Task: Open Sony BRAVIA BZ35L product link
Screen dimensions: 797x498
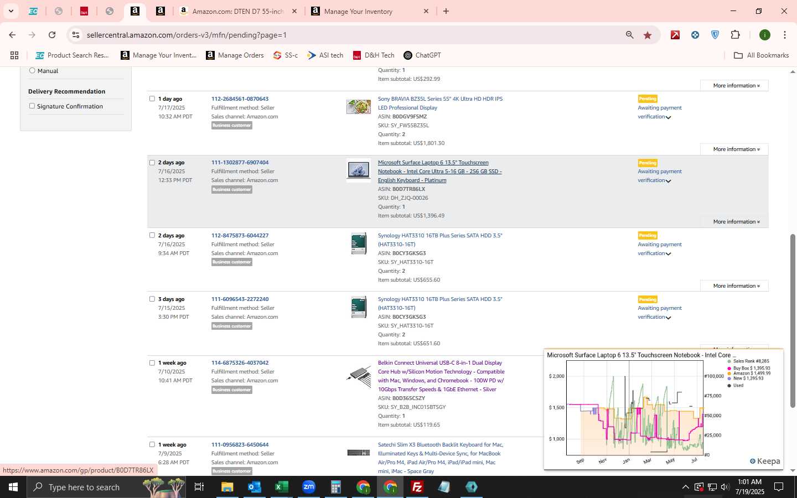Action: click(x=440, y=103)
